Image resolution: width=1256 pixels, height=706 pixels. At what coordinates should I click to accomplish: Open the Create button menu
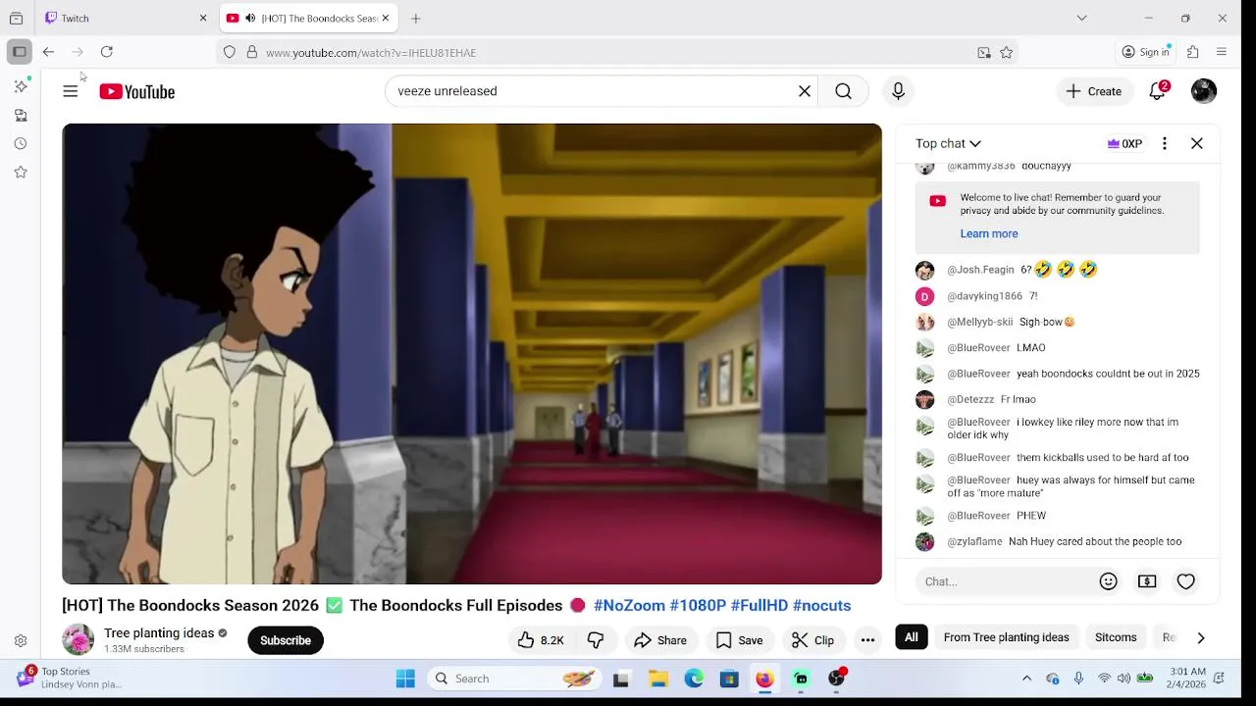pos(1094,91)
